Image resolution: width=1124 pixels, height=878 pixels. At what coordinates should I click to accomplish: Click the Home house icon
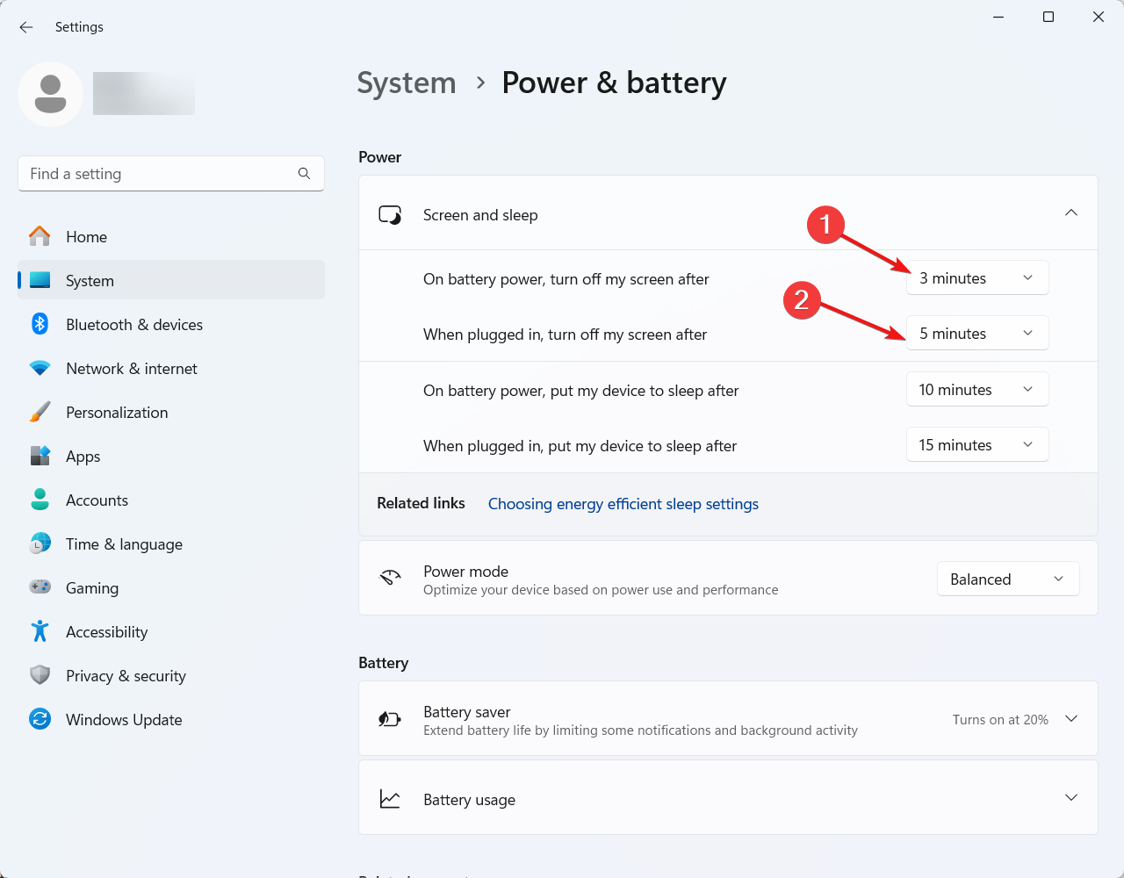40,237
